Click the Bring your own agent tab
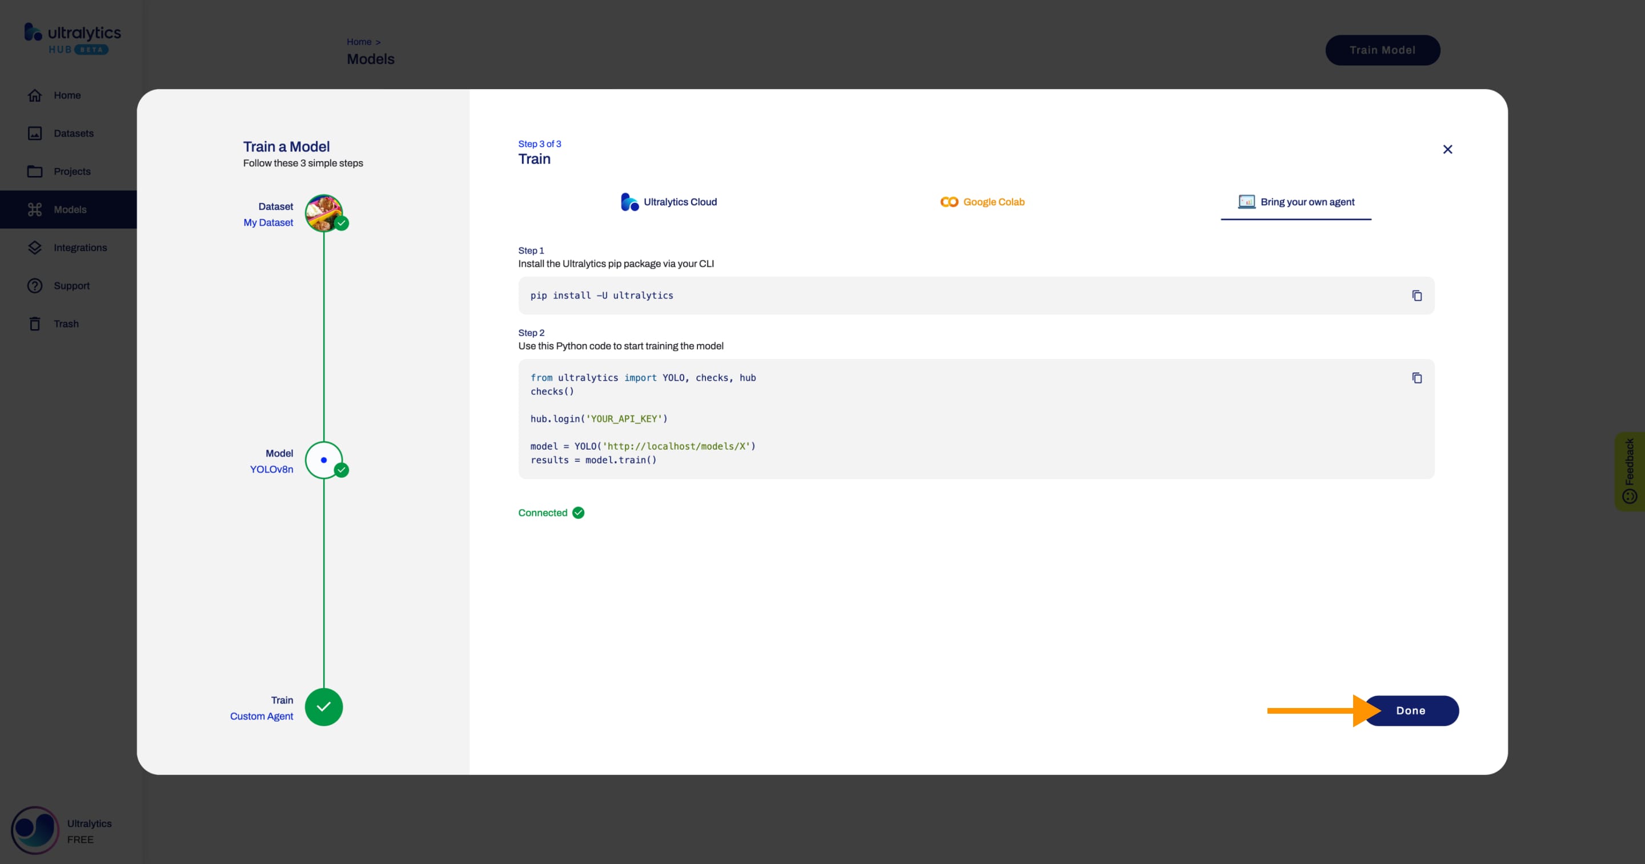The height and width of the screenshot is (864, 1645). click(1296, 201)
